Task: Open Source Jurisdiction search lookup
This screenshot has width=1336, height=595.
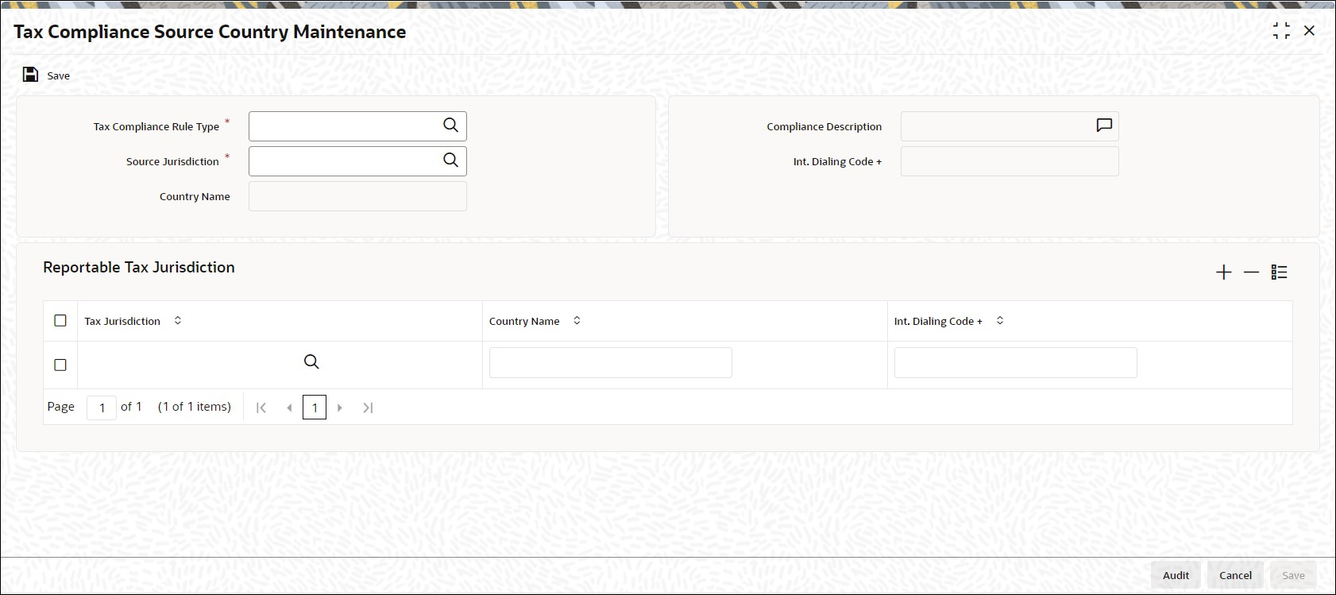Action: [450, 160]
